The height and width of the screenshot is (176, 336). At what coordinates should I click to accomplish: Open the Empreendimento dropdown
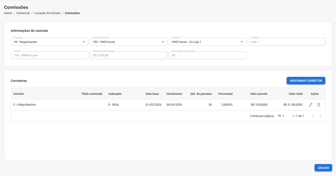coord(128,42)
